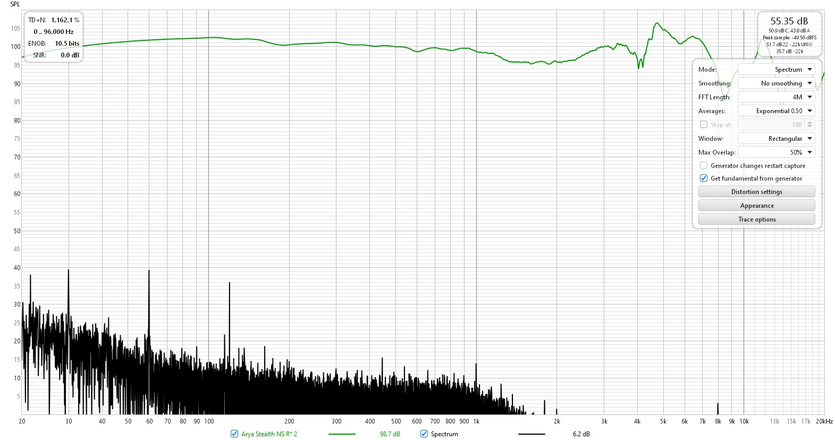Screen dimensions: 835x440
Task: Open the Mode dropdown showing Spectrum
Action: click(x=776, y=70)
